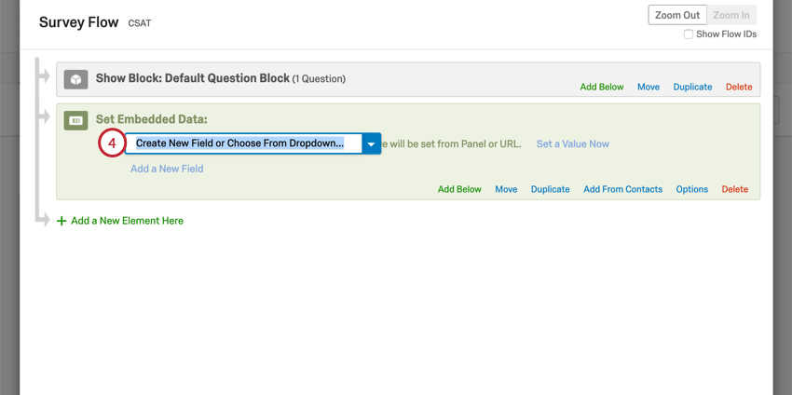The height and width of the screenshot is (395, 792).
Task: Click the green plus icon to add element
Action: coord(62,222)
